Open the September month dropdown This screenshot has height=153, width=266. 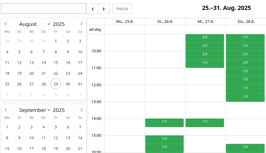click(35, 110)
